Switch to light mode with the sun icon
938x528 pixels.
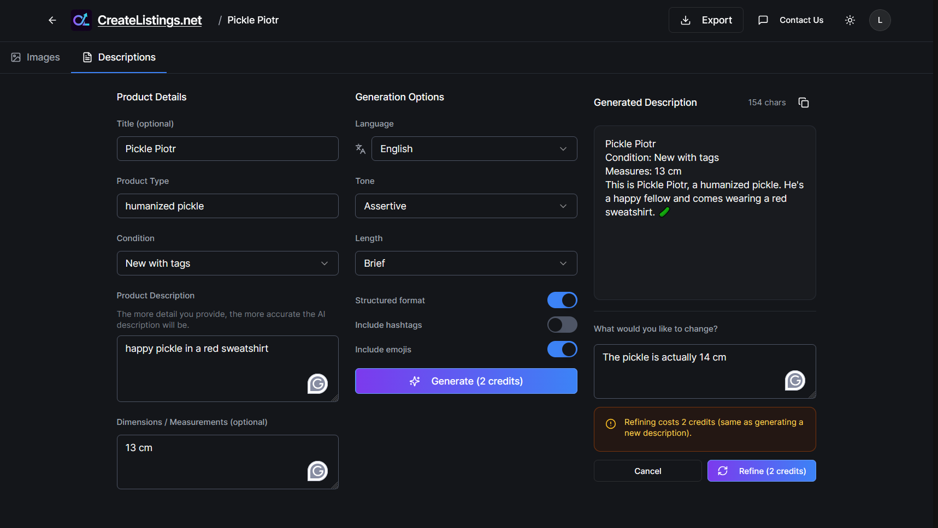click(849, 20)
